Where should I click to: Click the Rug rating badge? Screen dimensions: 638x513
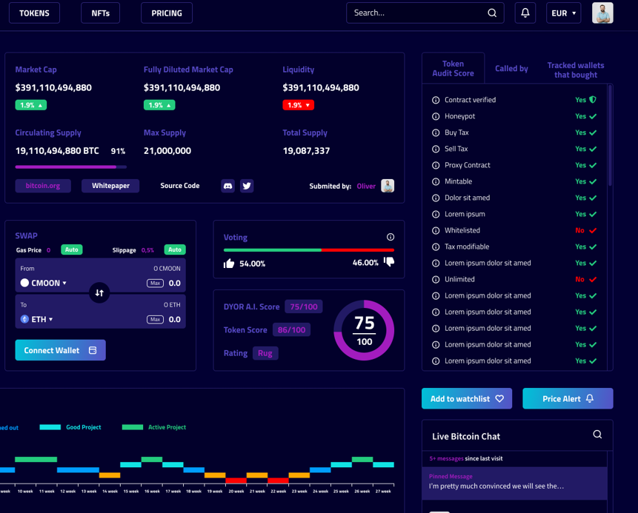265,353
